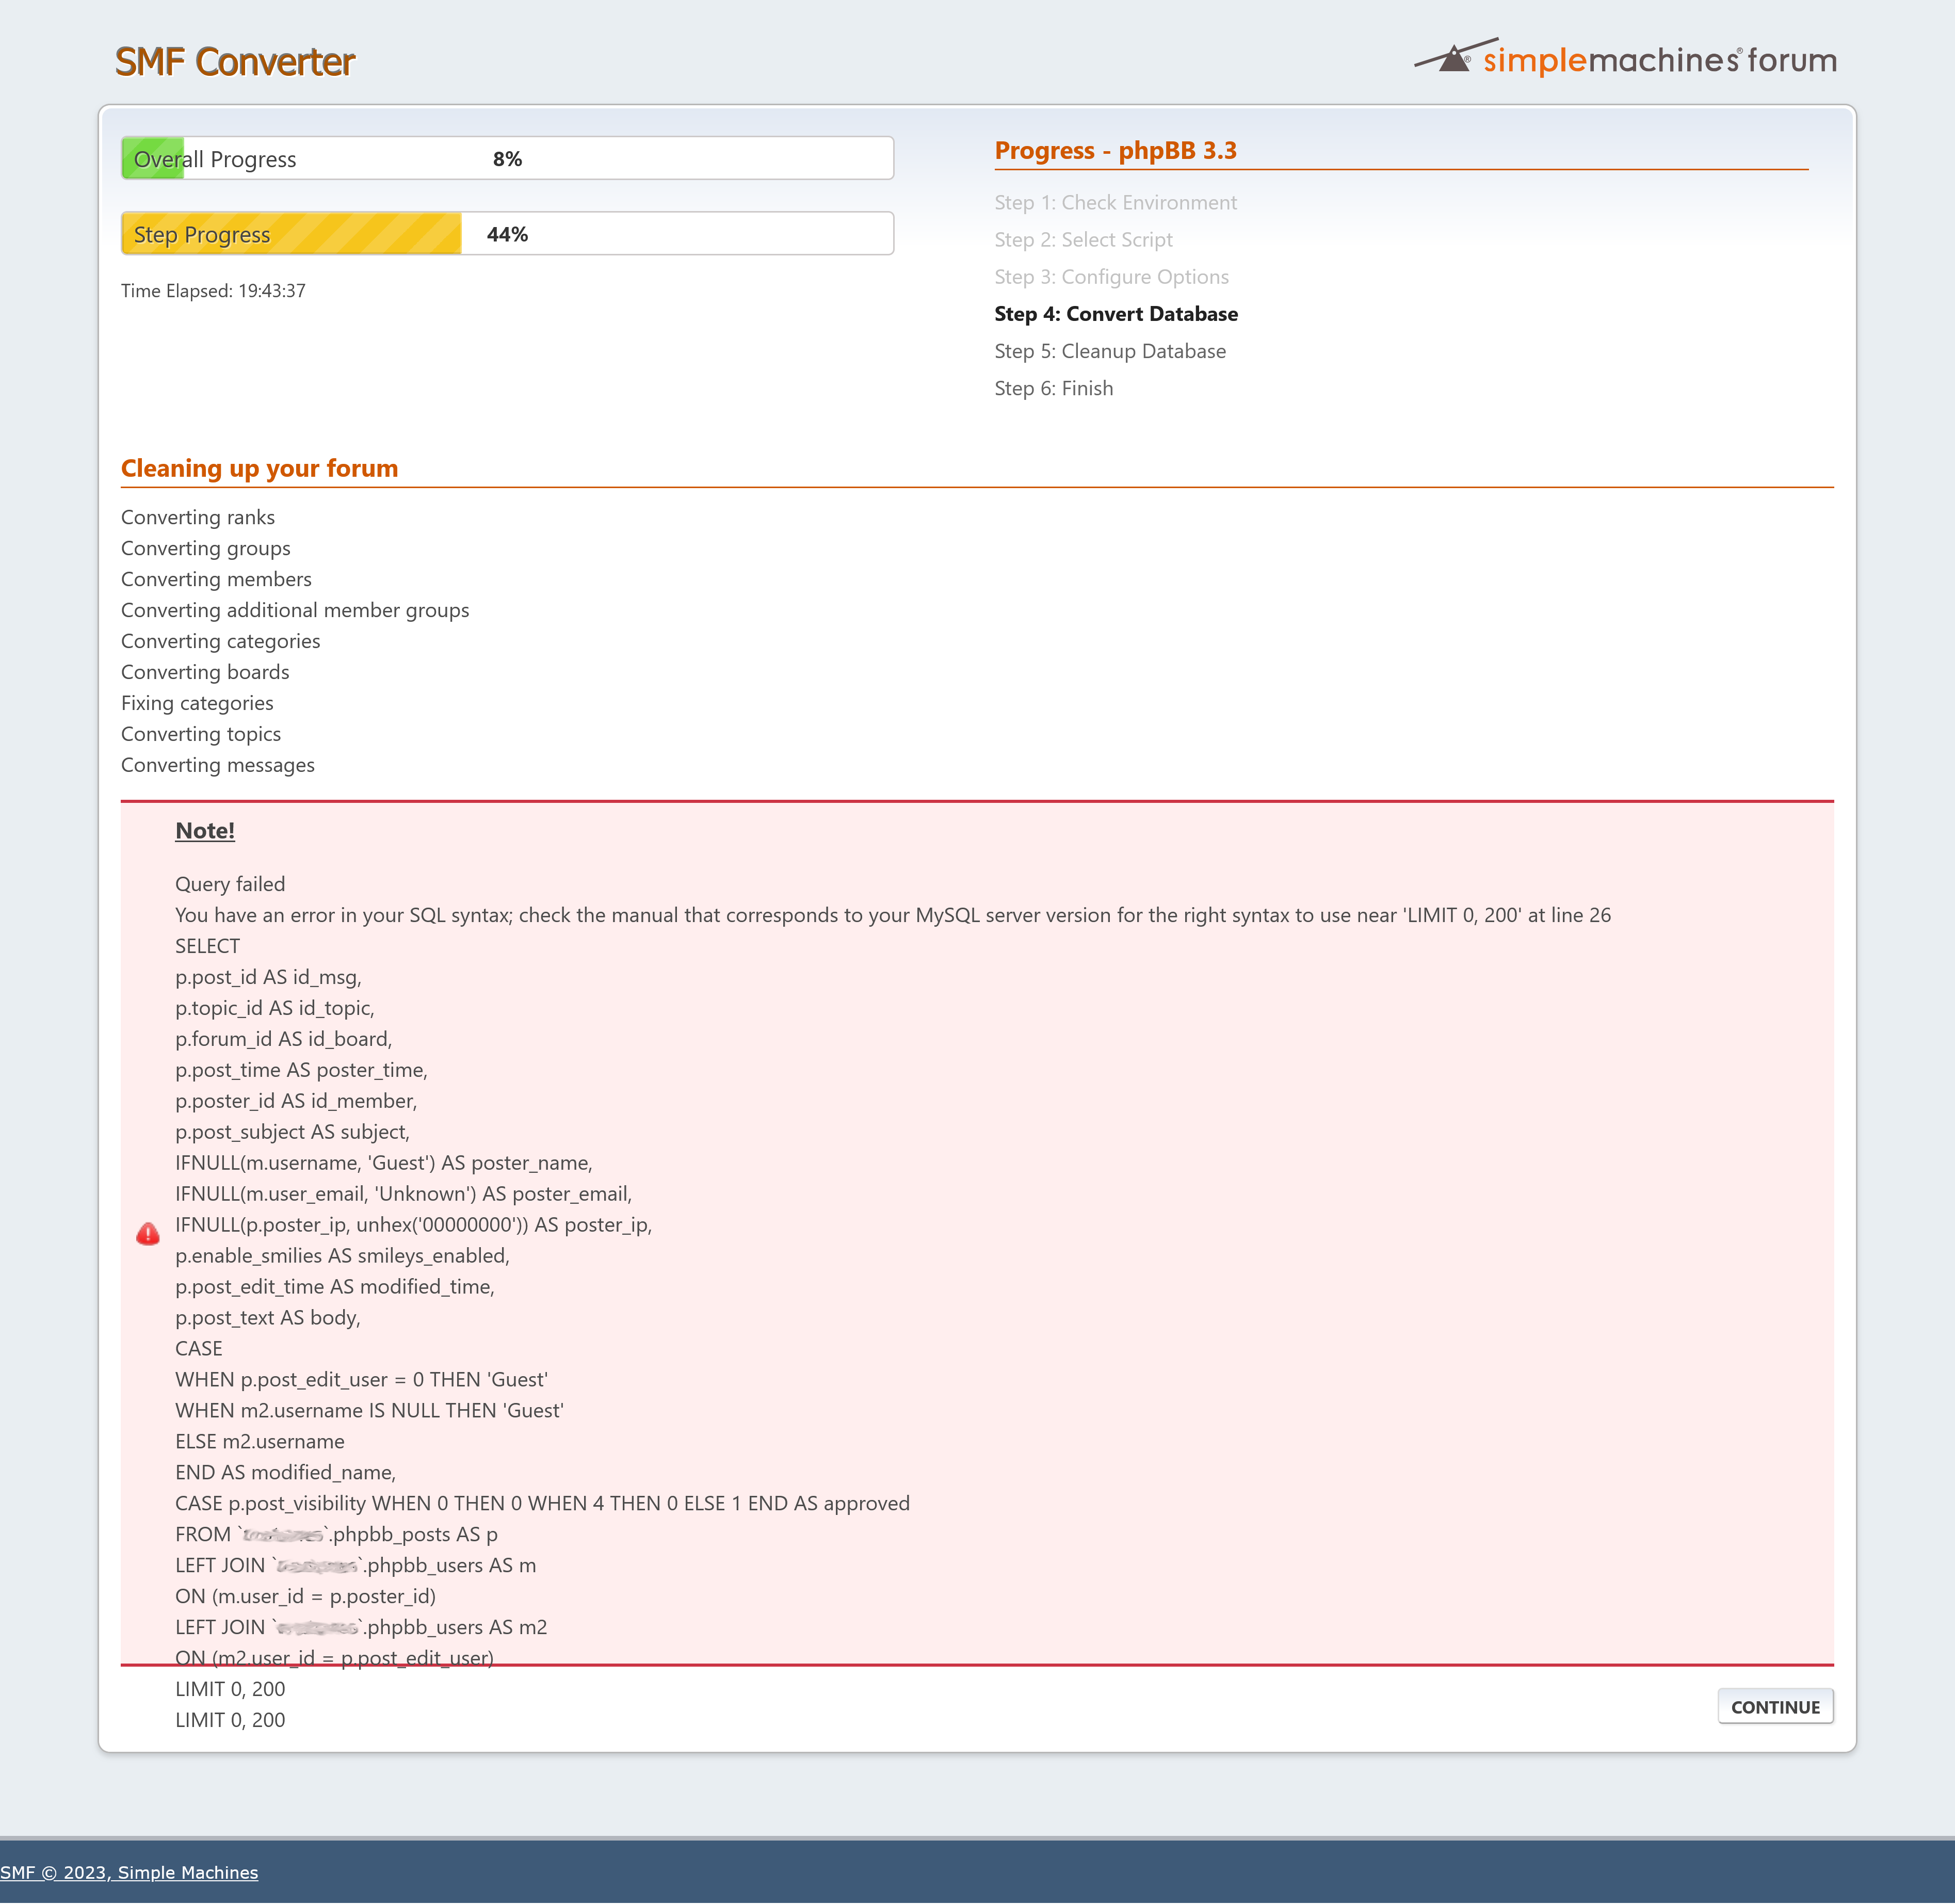Click the ON (m.user_id = p.poster_id) line

306,1597
